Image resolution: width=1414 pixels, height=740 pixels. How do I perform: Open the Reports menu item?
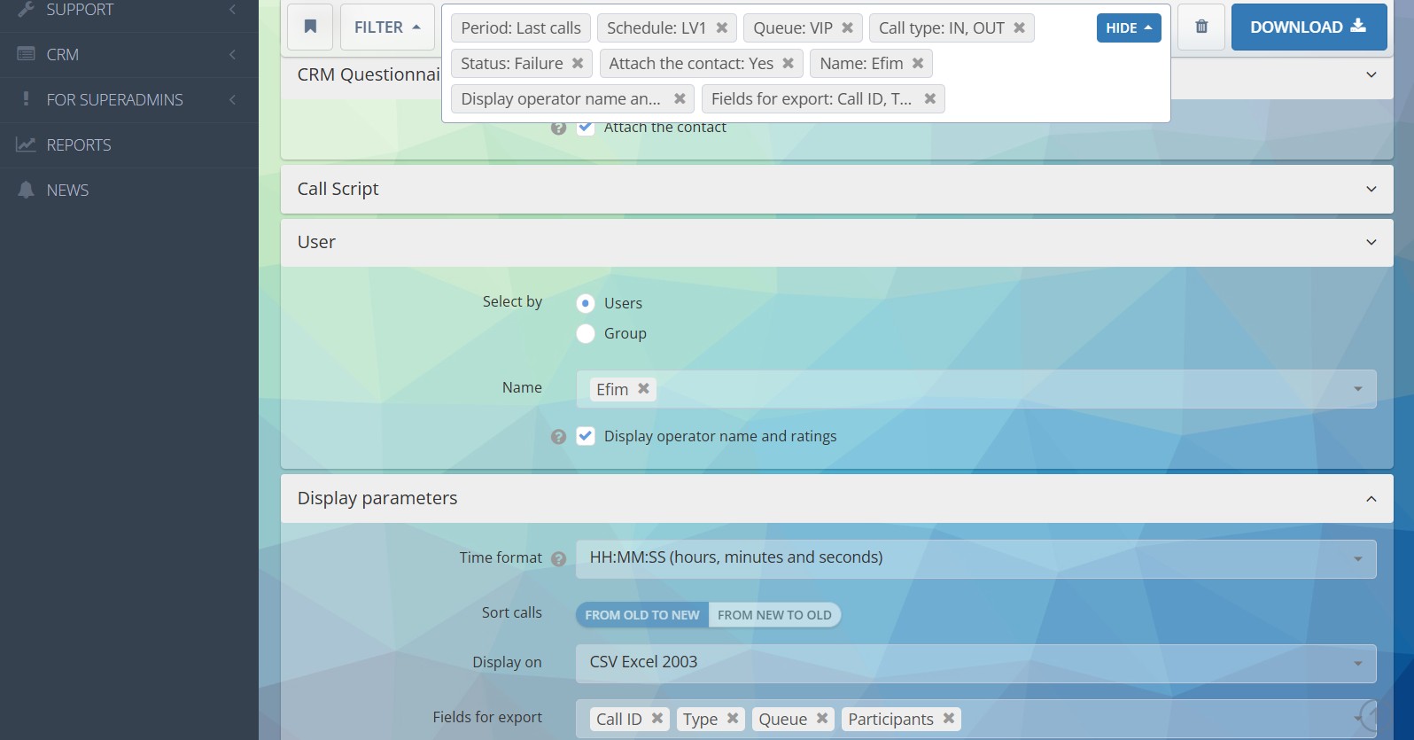pos(129,145)
